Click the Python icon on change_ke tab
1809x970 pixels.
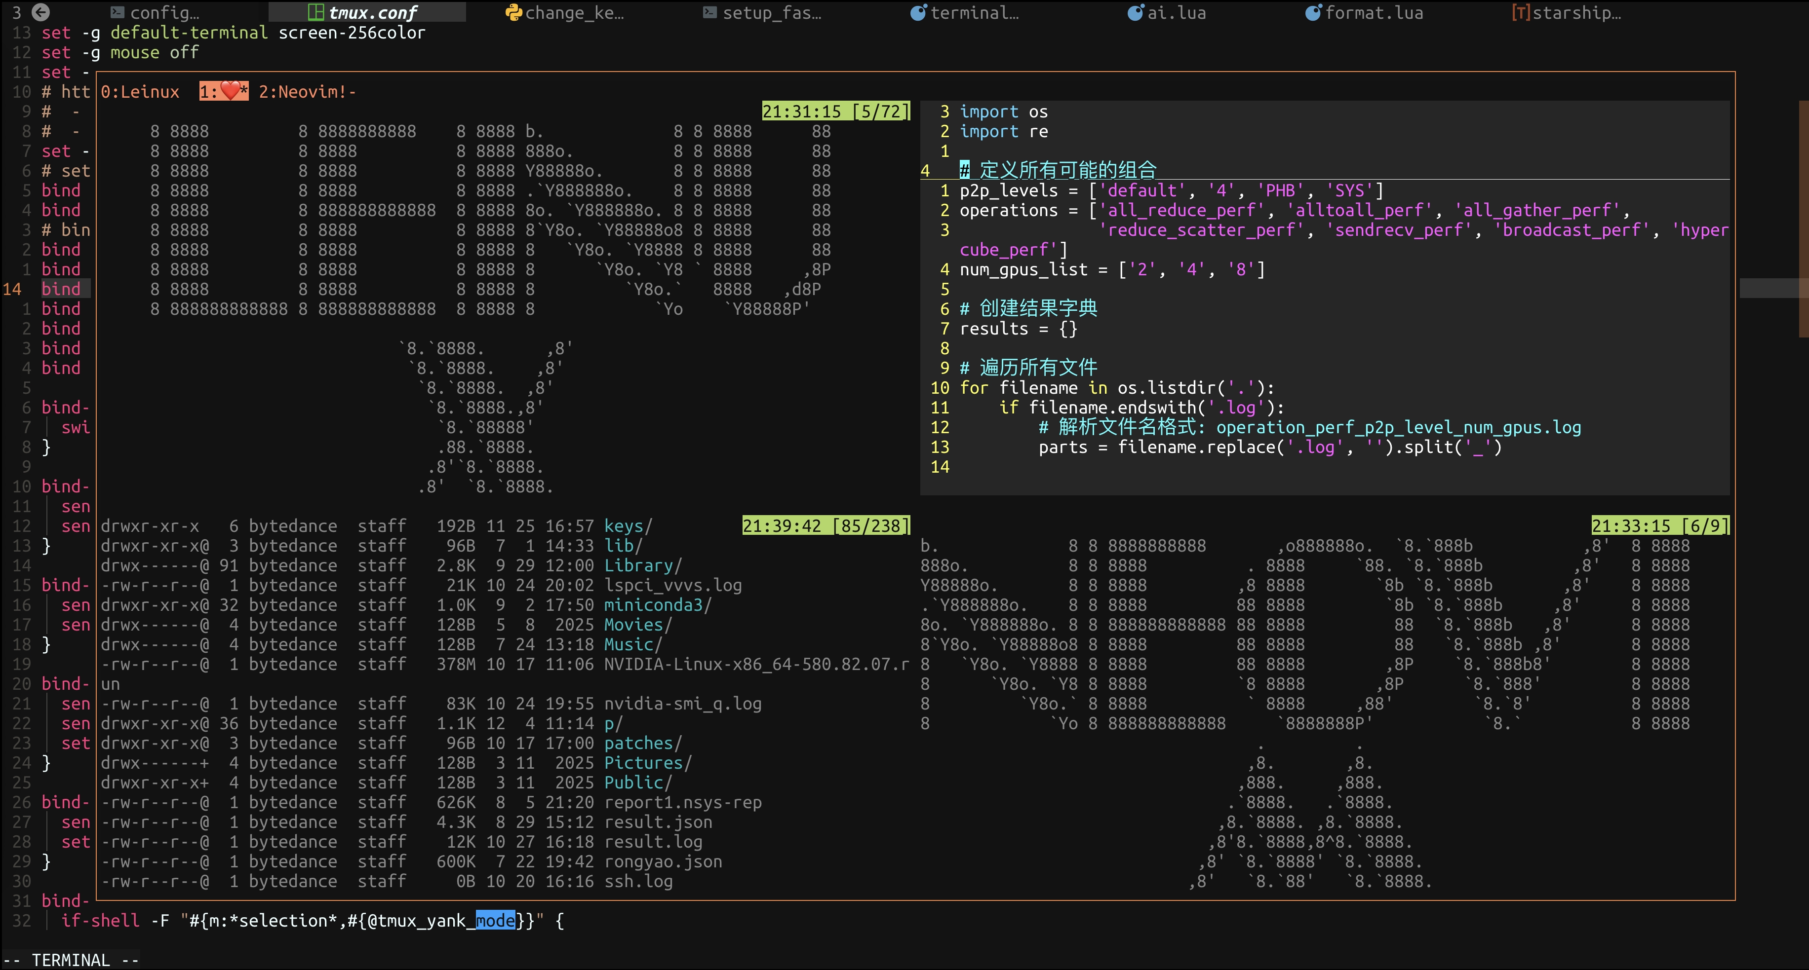pyautogui.click(x=514, y=13)
